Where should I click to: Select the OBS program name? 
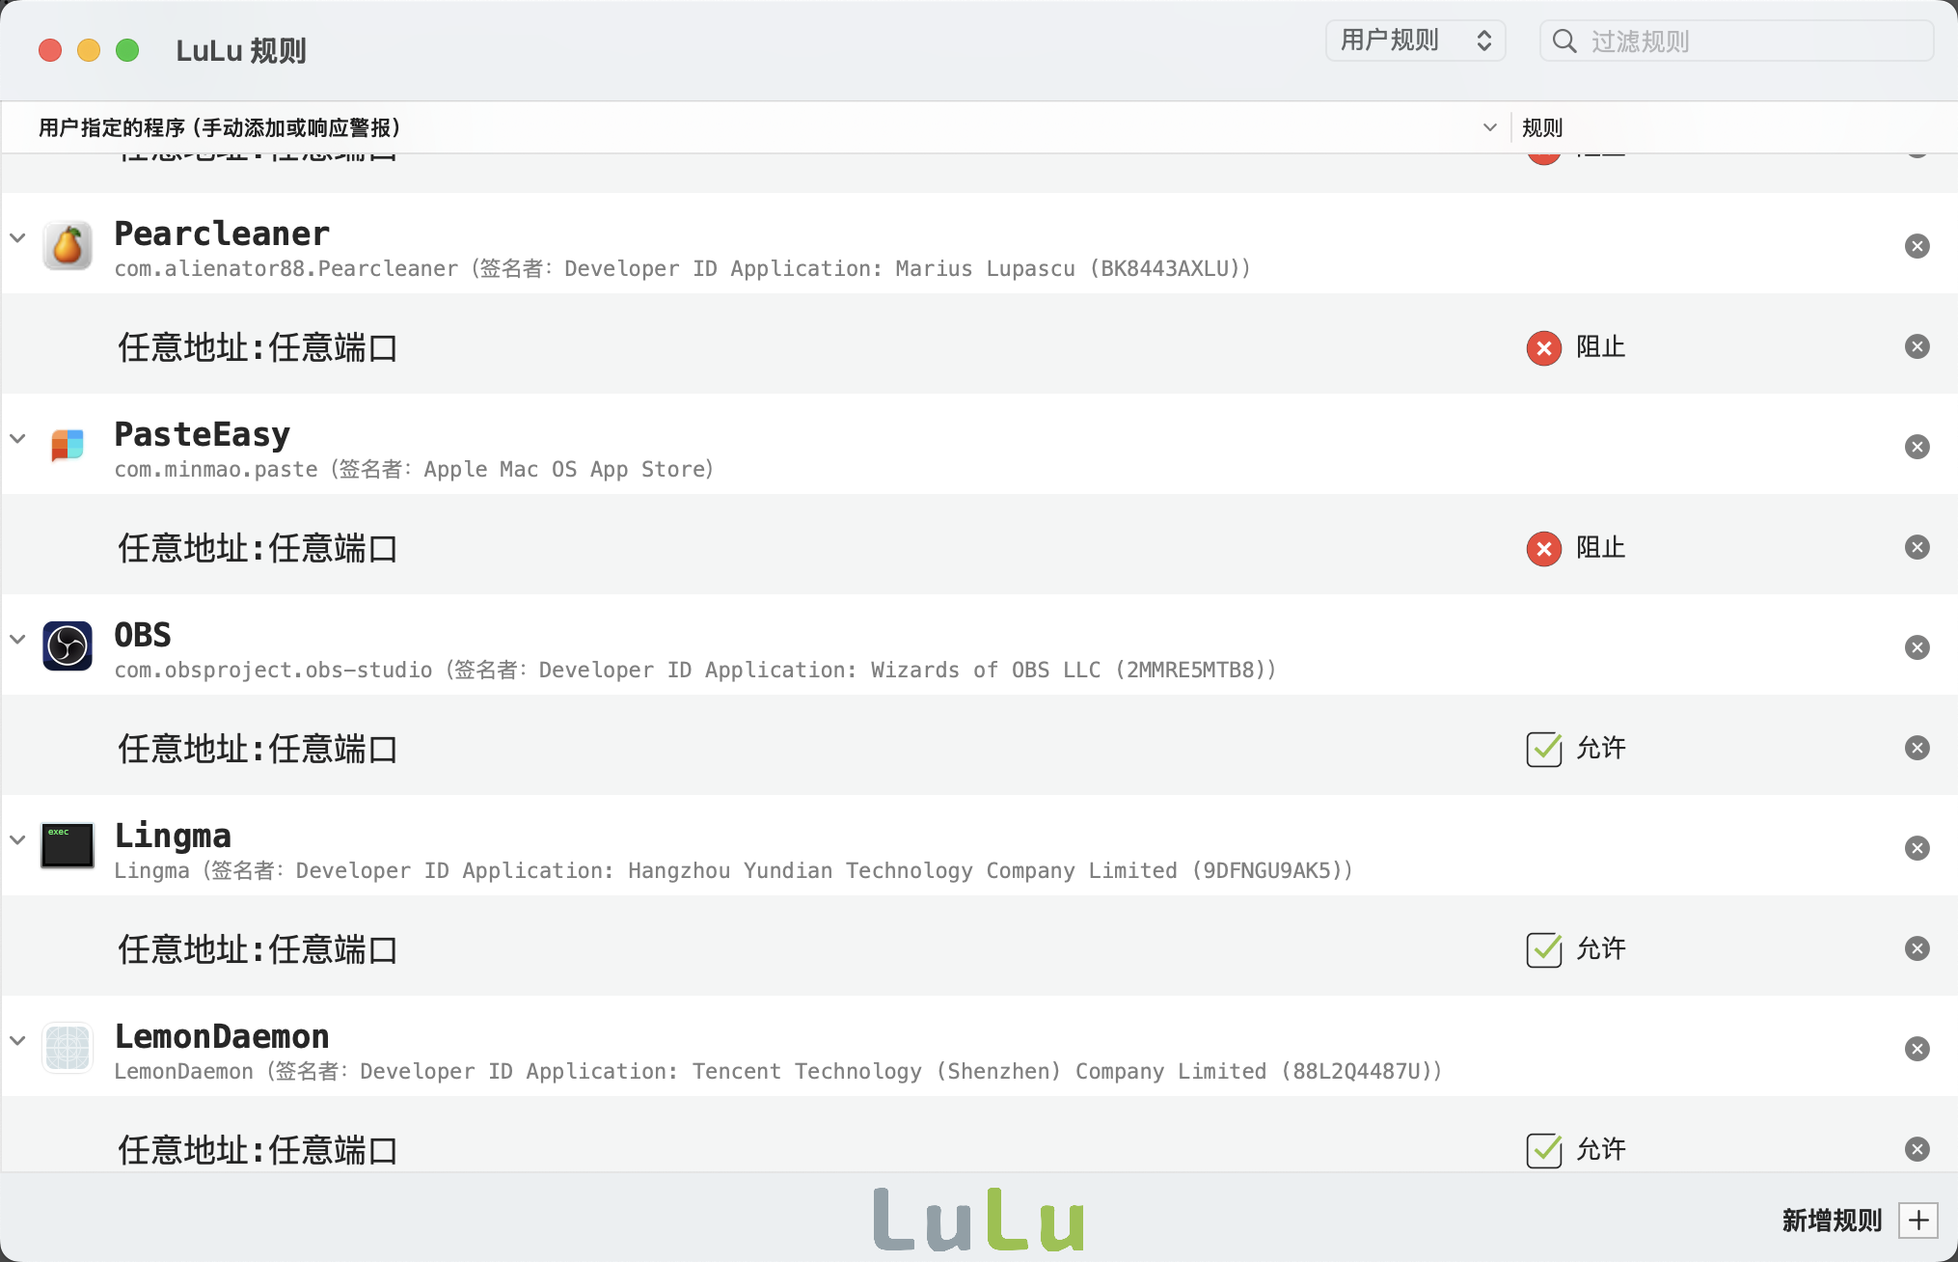tap(143, 635)
